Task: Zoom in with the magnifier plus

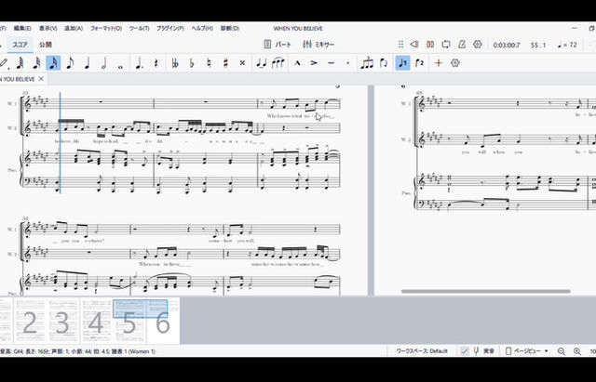Action: pyautogui.click(x=577, y=351)
